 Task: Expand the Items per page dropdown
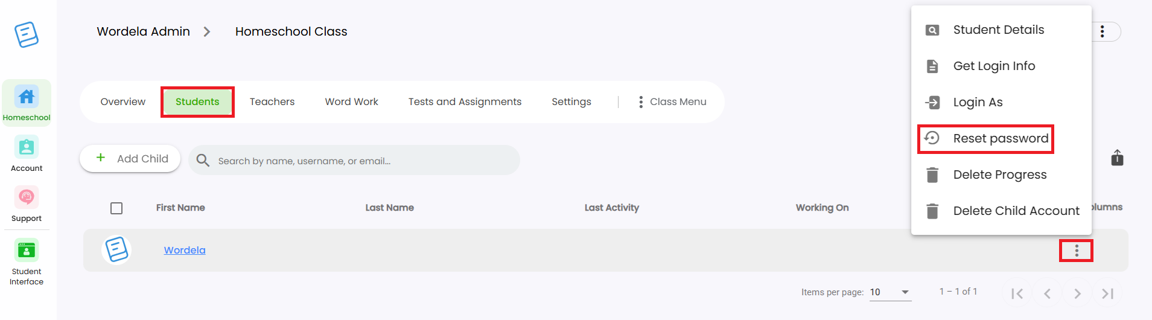tap(890, 292)
